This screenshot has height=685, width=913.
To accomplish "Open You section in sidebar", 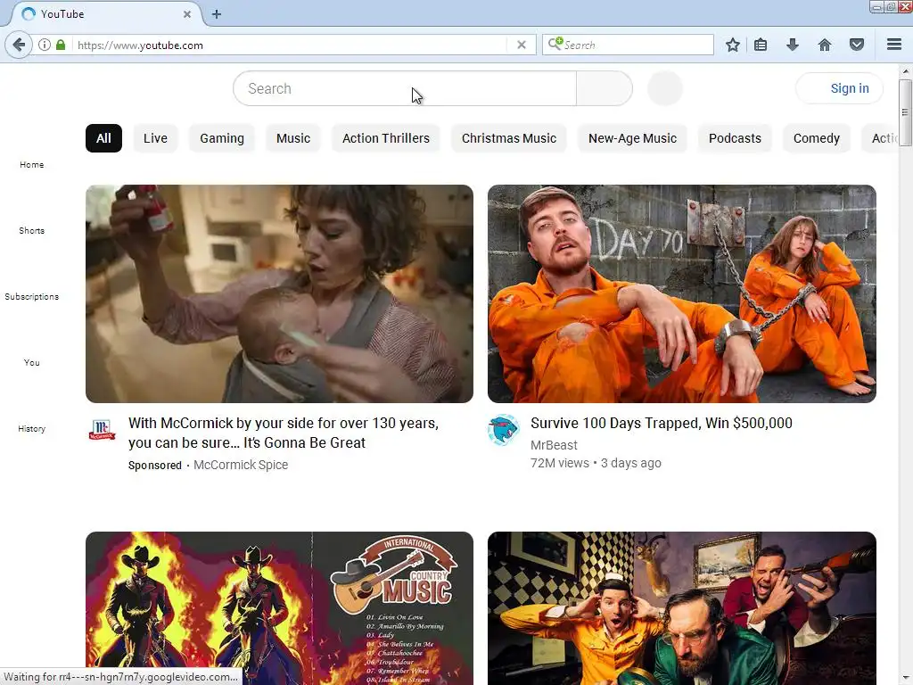I will tap(31, 362).
